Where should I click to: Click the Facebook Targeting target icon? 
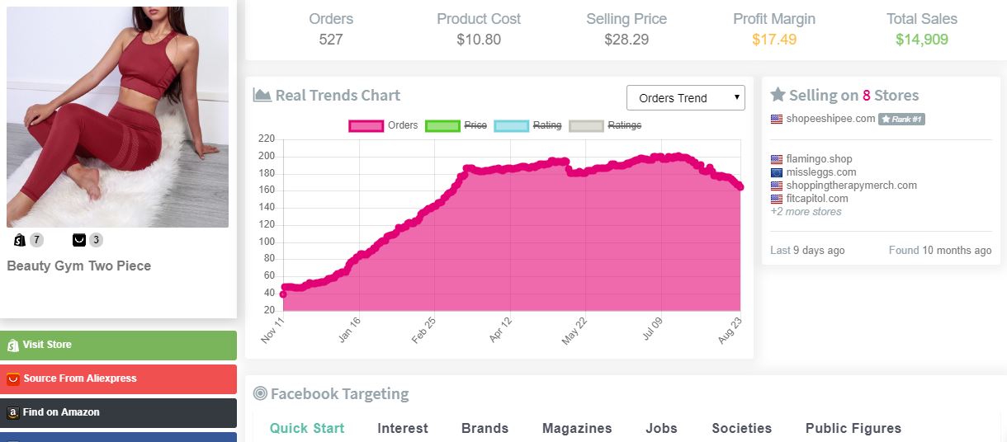tap(260, 393)
